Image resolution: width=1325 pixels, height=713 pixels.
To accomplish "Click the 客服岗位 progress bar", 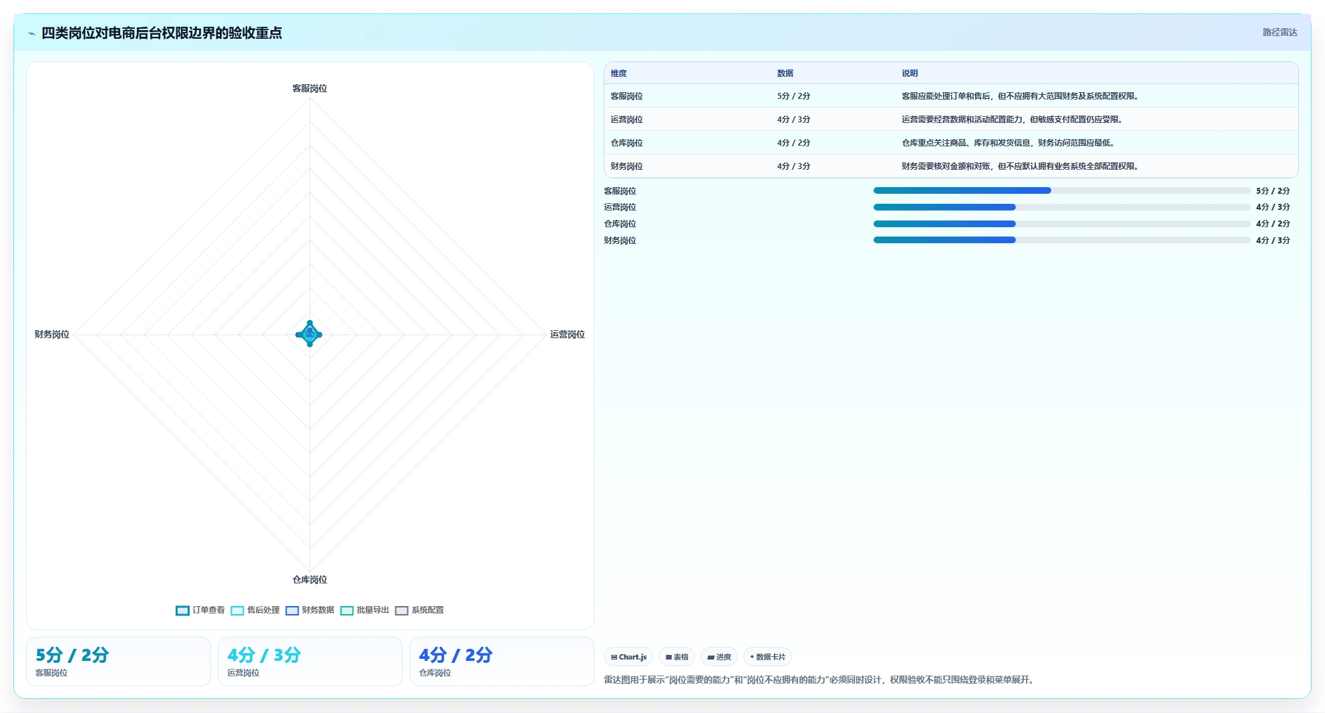I will [x=1062, y=190].
